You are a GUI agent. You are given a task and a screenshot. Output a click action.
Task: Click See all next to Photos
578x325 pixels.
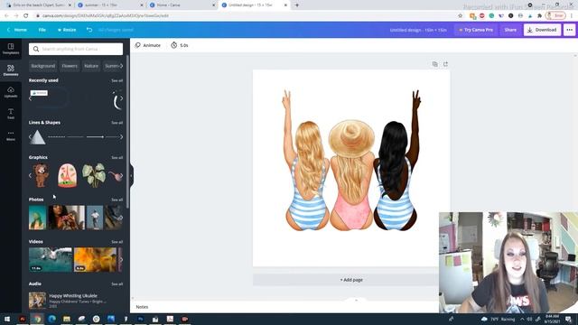point(117,200)
